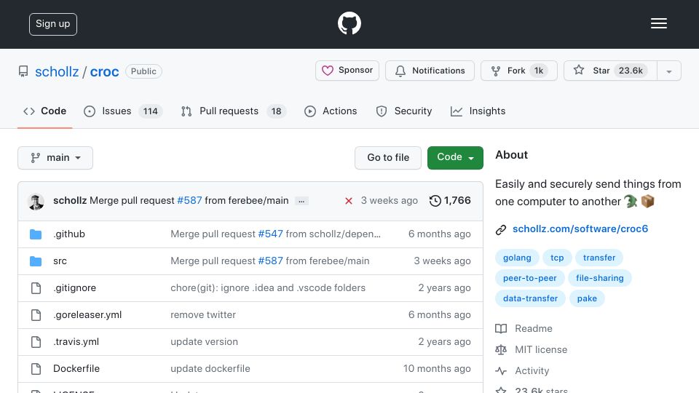Jump to the Readme link
The width and height of the screenshot is (699, 393).
click(x=534, y=328)
